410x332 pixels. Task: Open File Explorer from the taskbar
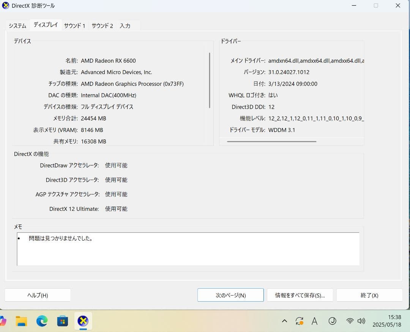tap(21, 321)
